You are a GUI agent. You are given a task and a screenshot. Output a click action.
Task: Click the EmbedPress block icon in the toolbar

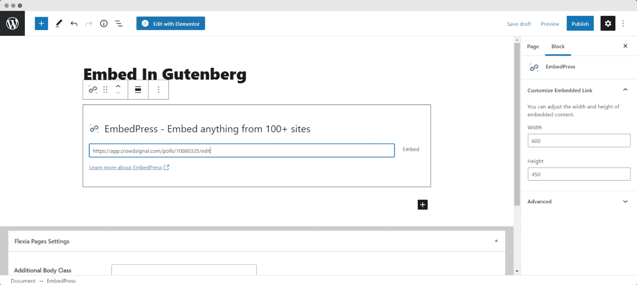coord(92,89)
